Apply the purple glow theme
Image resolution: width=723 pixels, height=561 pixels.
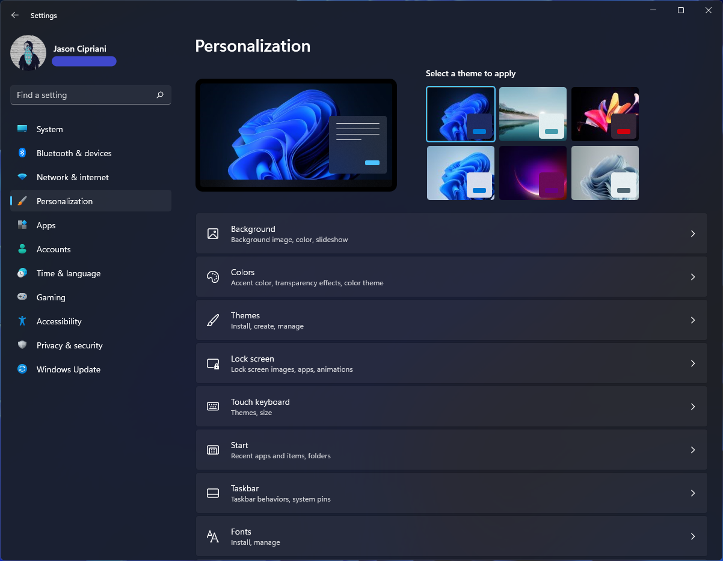tap(533, 173)
